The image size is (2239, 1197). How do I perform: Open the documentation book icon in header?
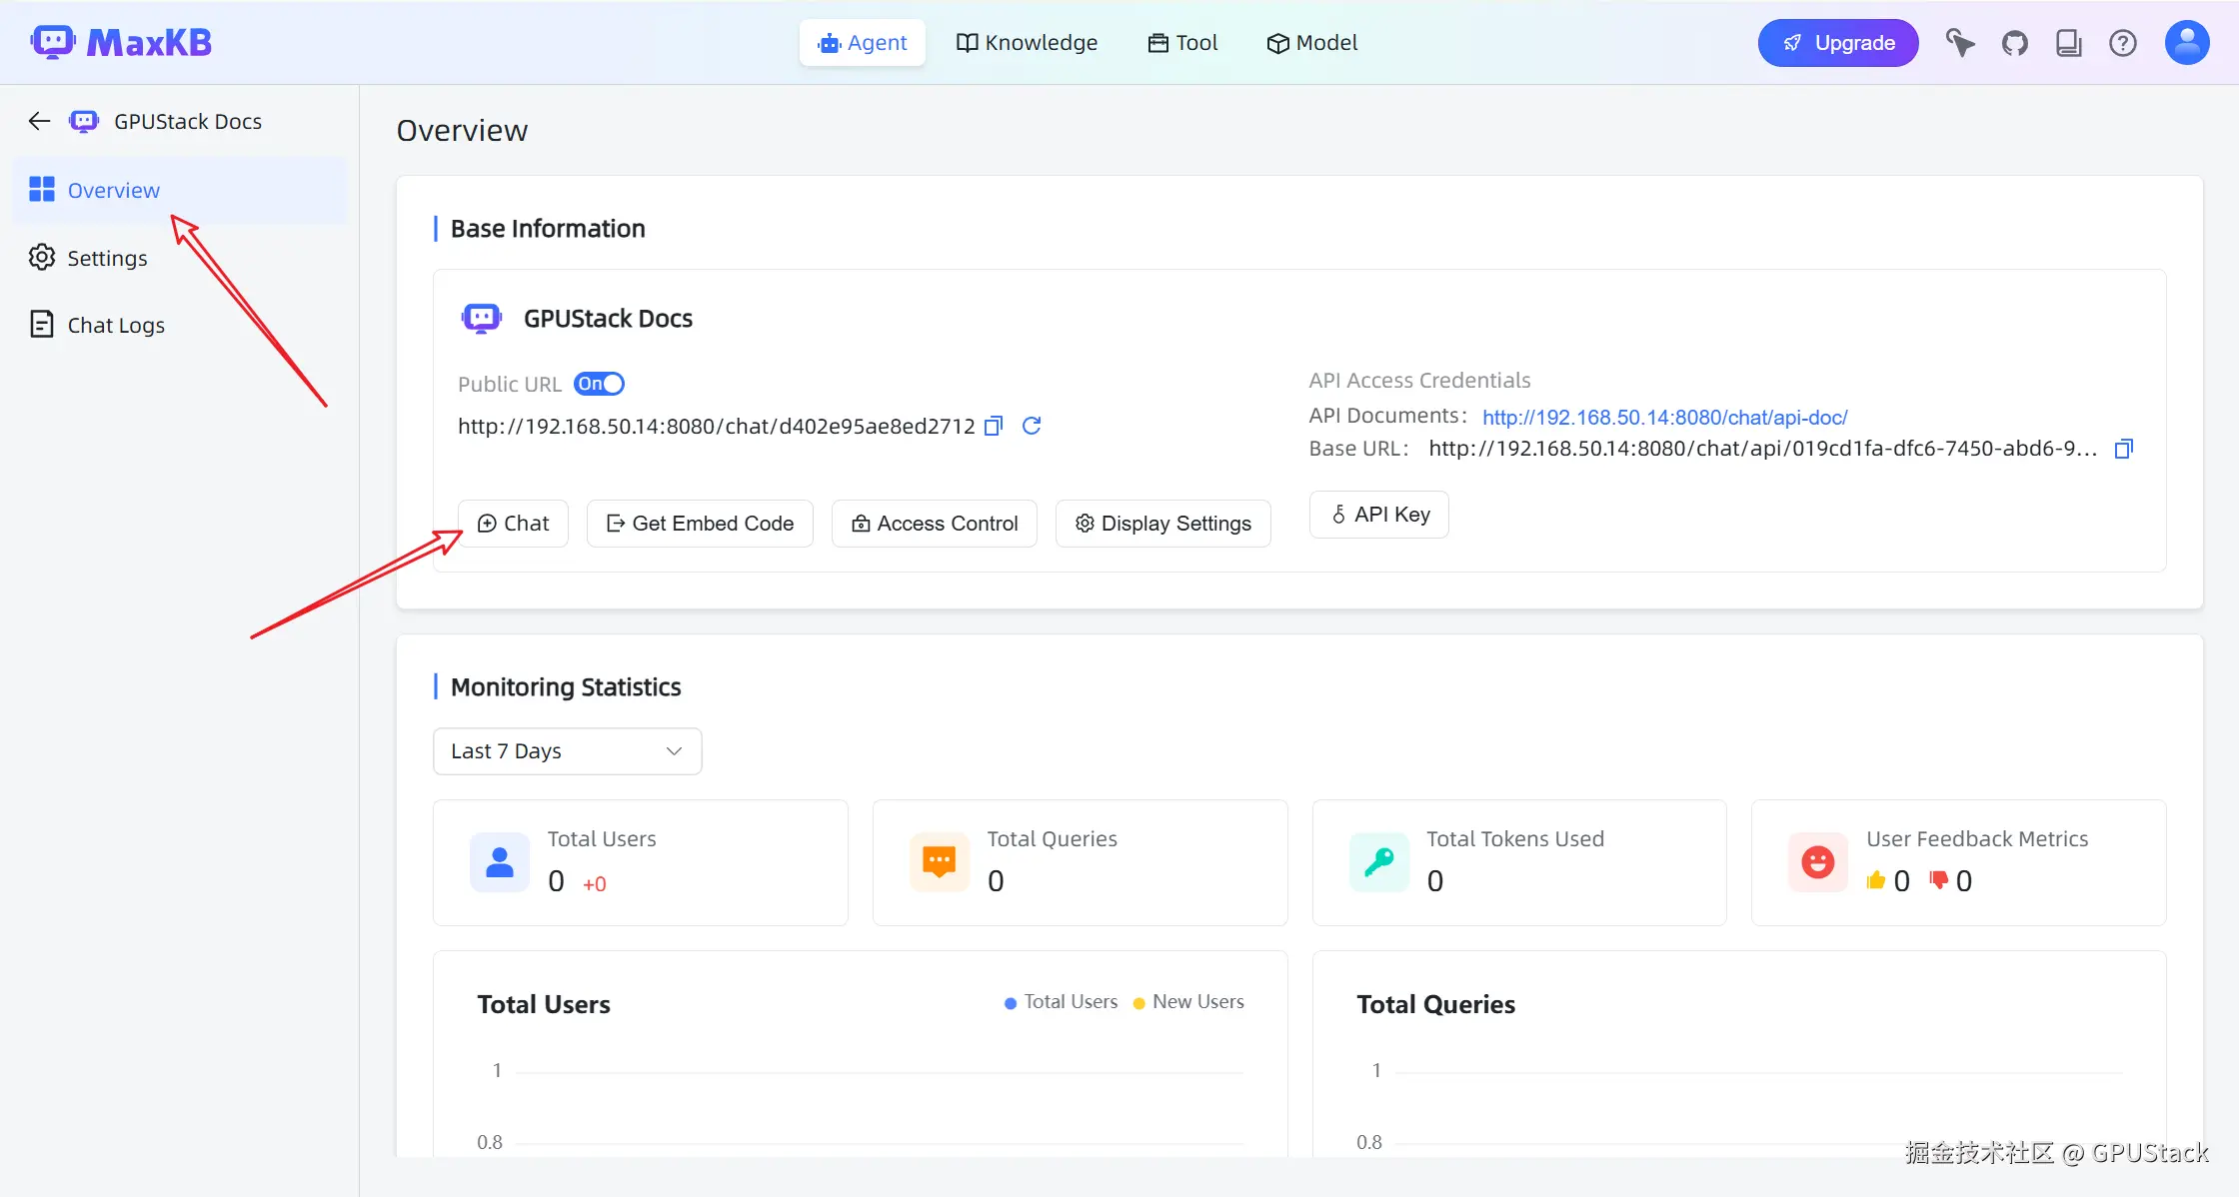[x=2068, y=43]
